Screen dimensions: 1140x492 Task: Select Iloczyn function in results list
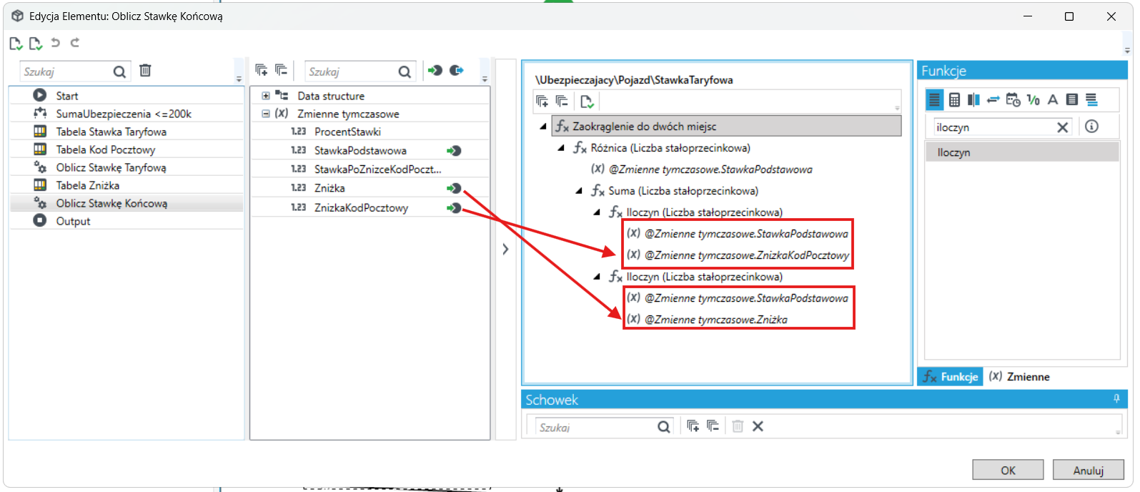click(x=1022, y=152)
